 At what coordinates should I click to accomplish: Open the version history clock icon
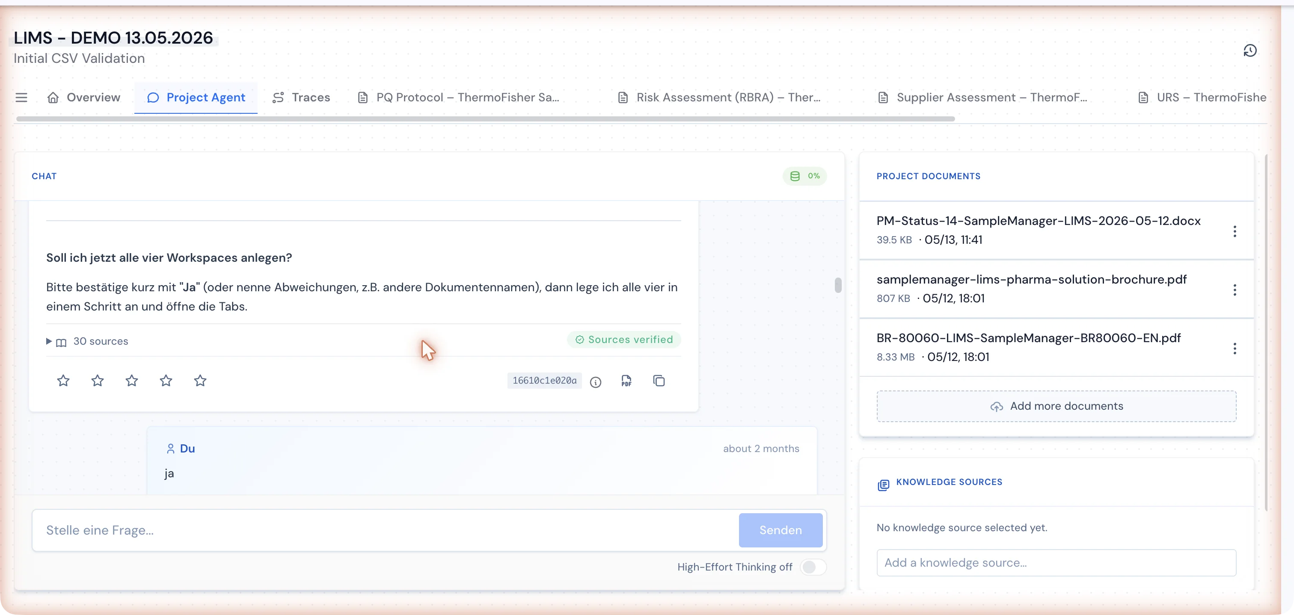(1250, 51)
